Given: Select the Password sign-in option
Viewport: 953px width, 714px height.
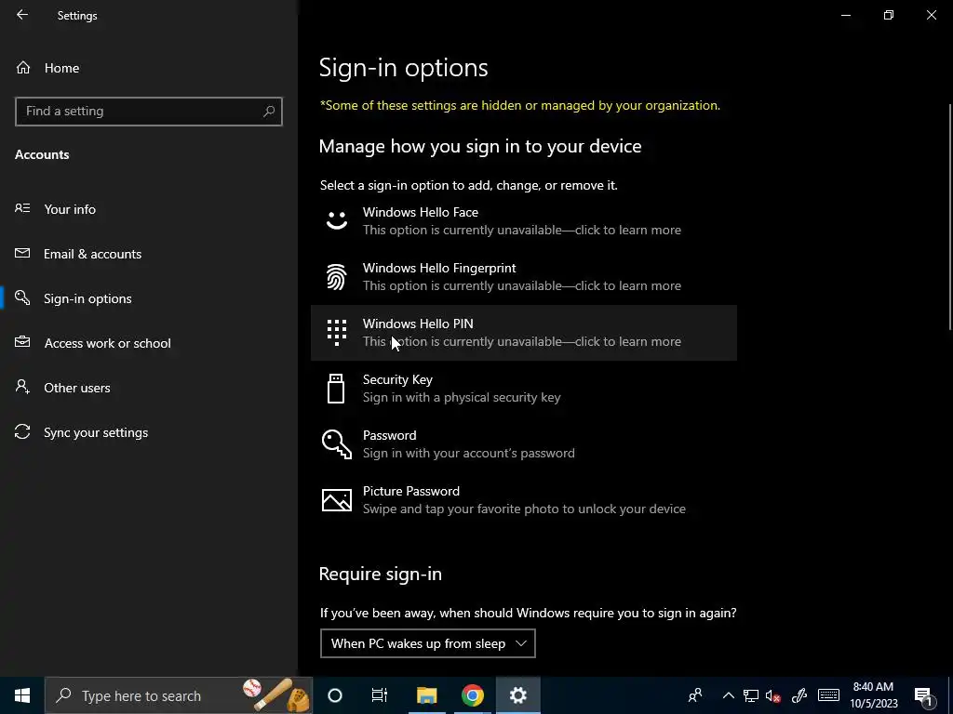Looking at the screenshot, I should [x=524, y=444].
